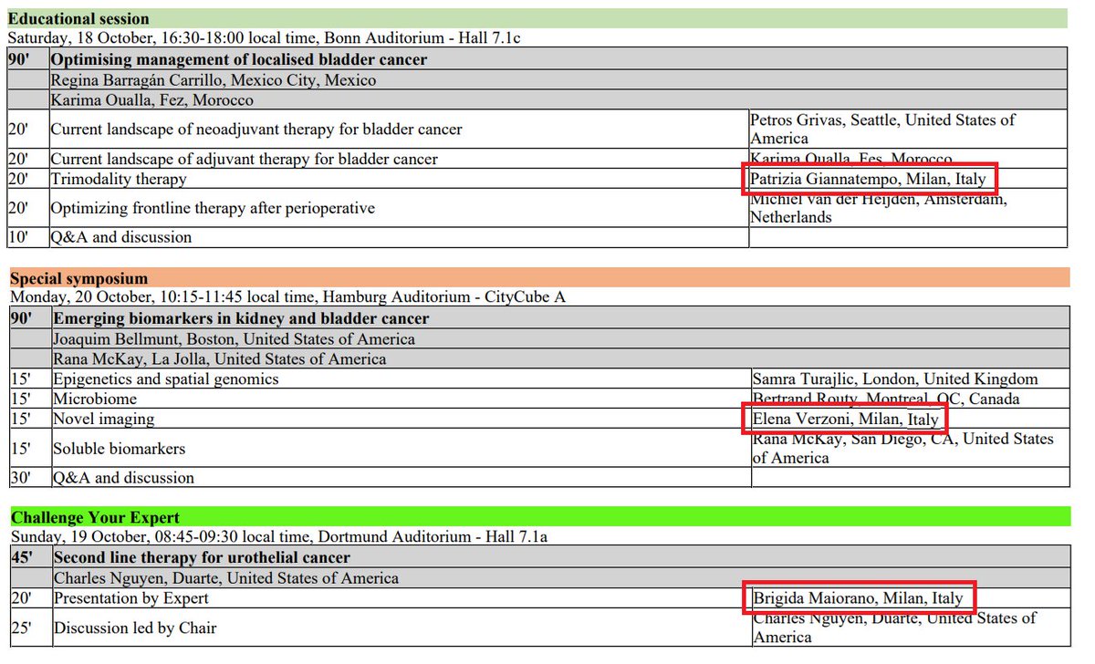The image size is (1095, 664).
Task: Click the 'Trimodality therapy' topic
Action: (x=119, y=179)
